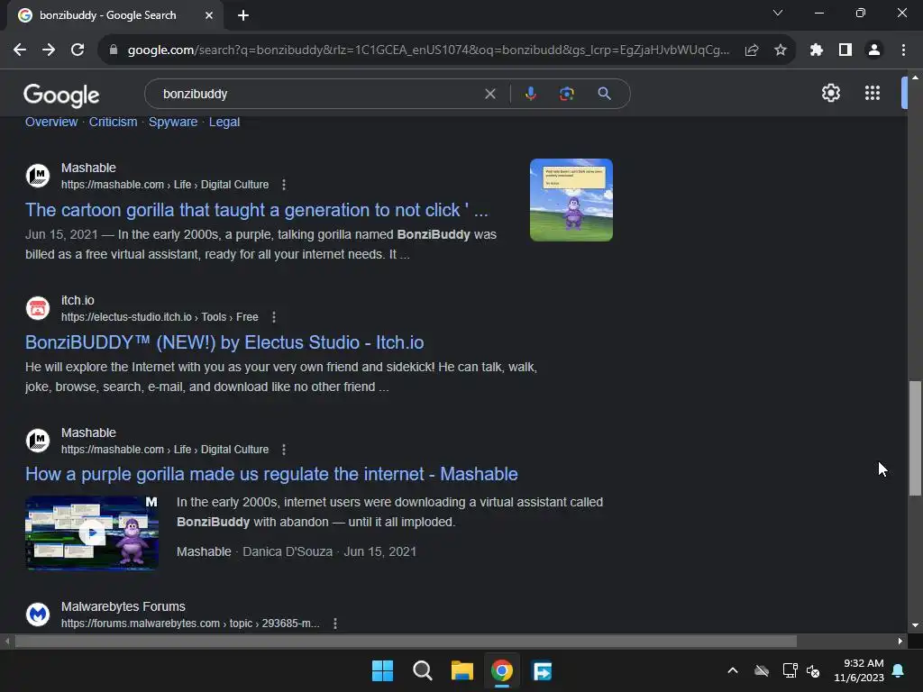Go back to the previous page
Screen dimensions: 923x692
(20, 50)
